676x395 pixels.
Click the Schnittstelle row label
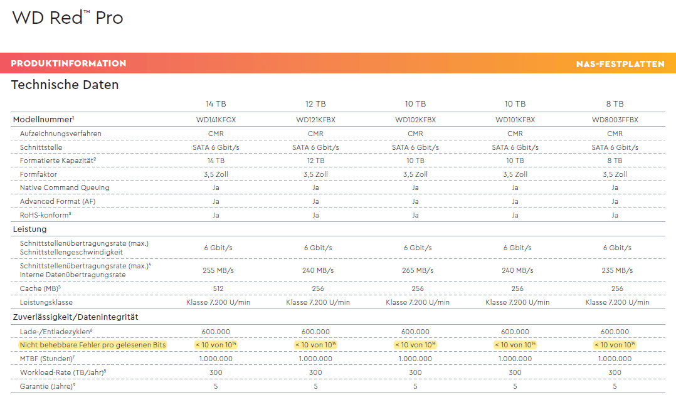coord(41,147)
